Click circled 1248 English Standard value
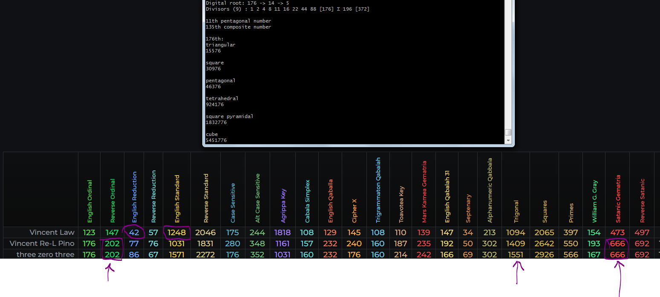Image resolution: width=660 pixels, height=297 pixels. pos(177,233)
